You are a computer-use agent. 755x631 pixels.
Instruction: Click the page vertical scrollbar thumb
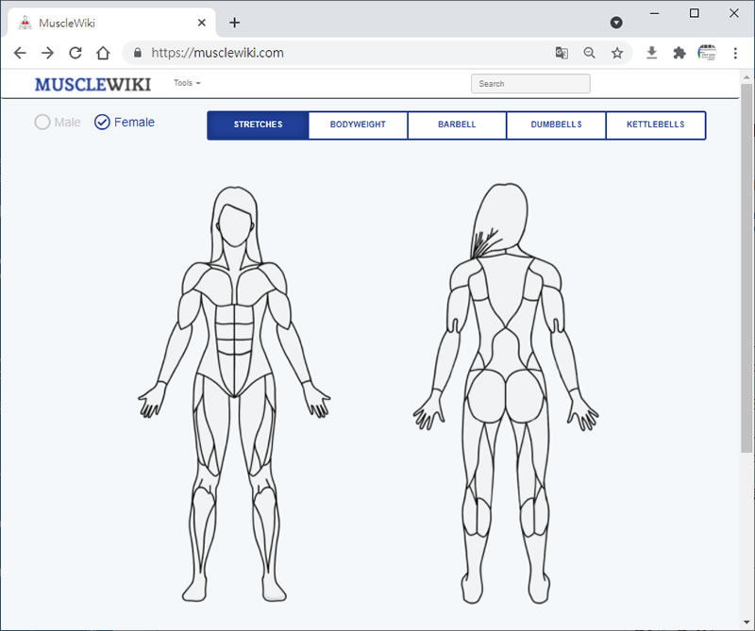coord(747,268)
